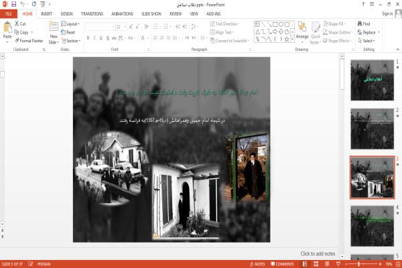Switch to the ANIMATIONS tab

click(x=123, y=14)
